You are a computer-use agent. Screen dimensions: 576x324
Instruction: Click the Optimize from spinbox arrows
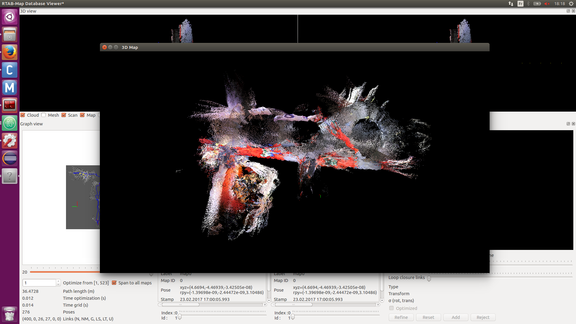pyautogui.click(x=58, y=283)
